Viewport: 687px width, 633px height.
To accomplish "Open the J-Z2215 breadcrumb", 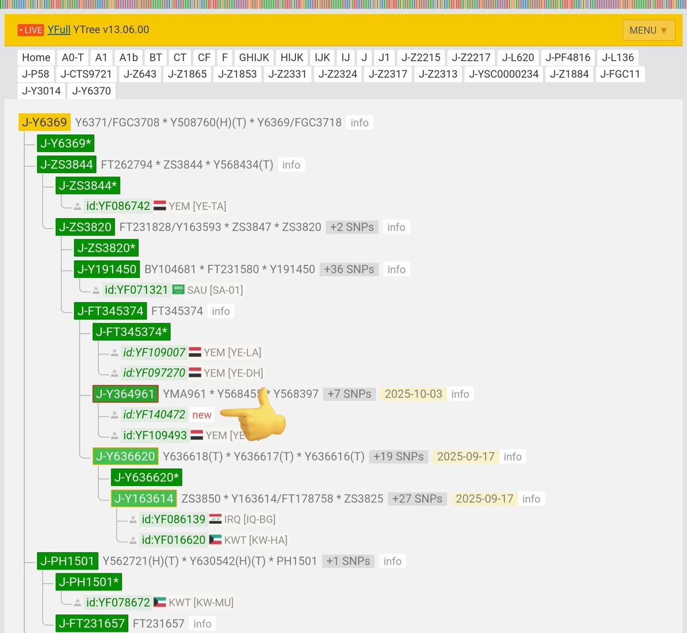I will point(421,57).
